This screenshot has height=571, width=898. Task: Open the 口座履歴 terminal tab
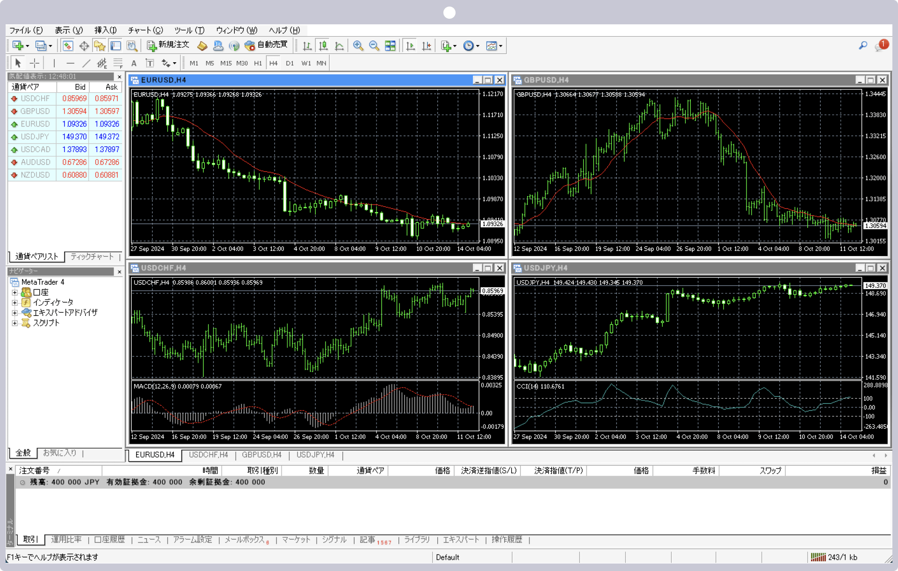(x=110, y=540)
